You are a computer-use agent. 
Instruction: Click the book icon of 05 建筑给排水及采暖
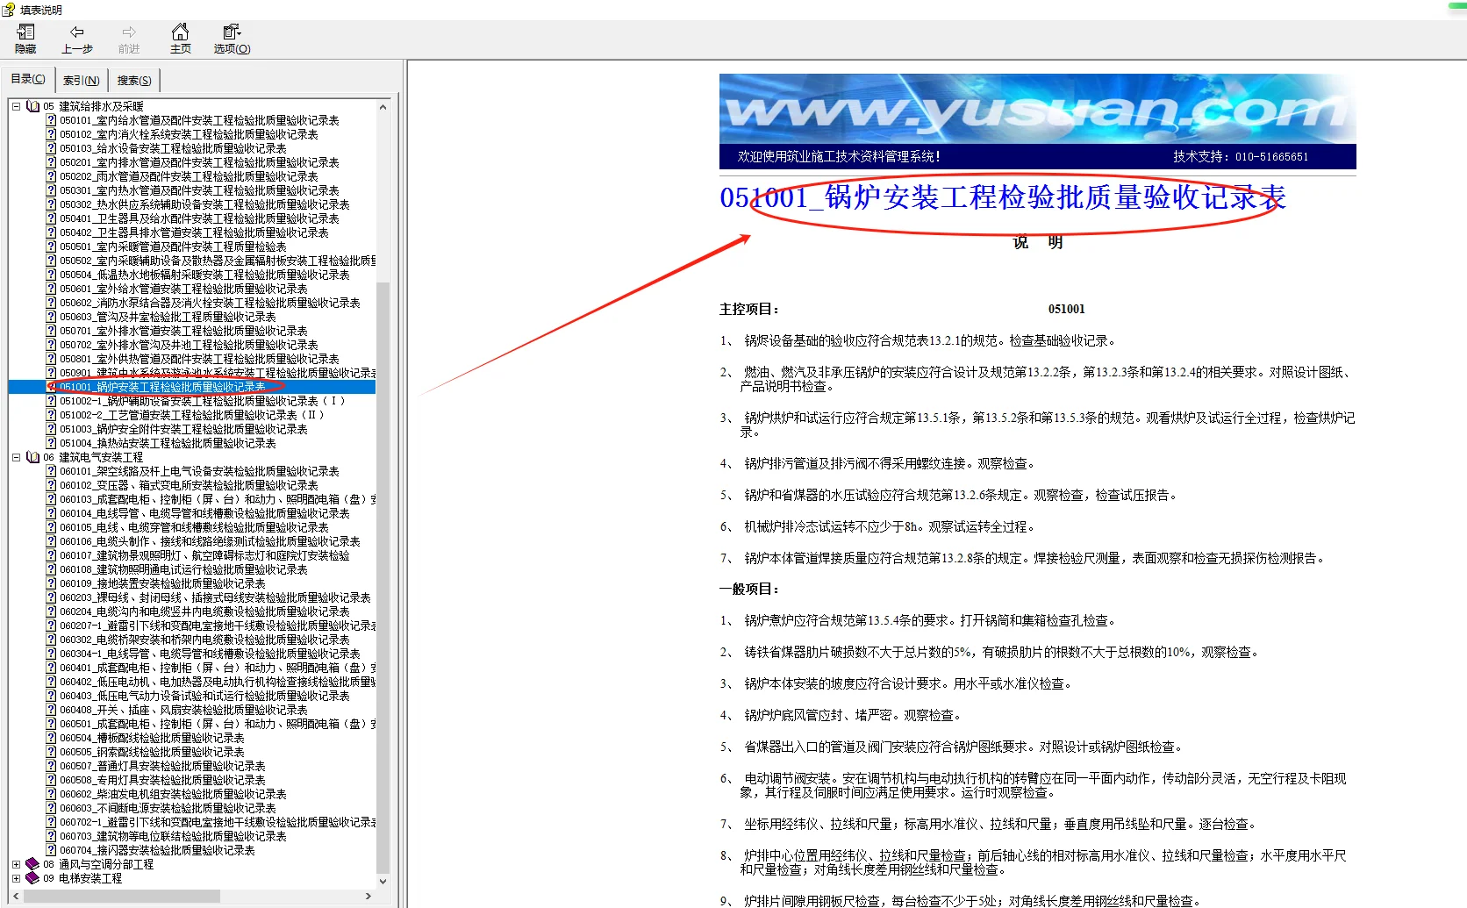point(32,105)
